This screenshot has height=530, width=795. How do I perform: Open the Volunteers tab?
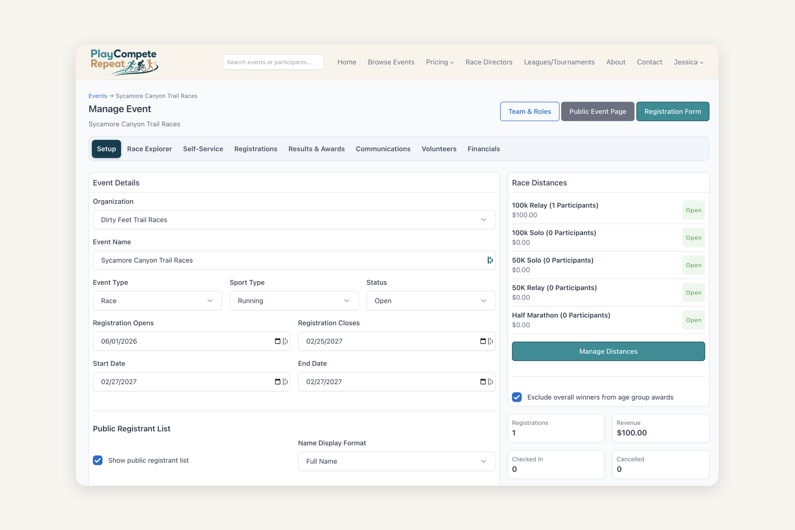click(439, 149)
